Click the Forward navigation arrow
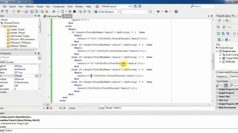 (166, 11)
